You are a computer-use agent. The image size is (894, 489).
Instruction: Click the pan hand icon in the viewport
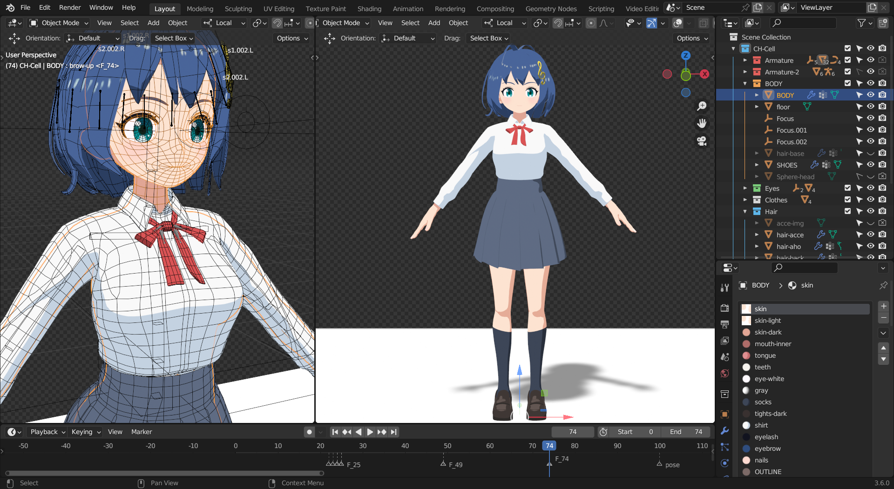(702, 123)
